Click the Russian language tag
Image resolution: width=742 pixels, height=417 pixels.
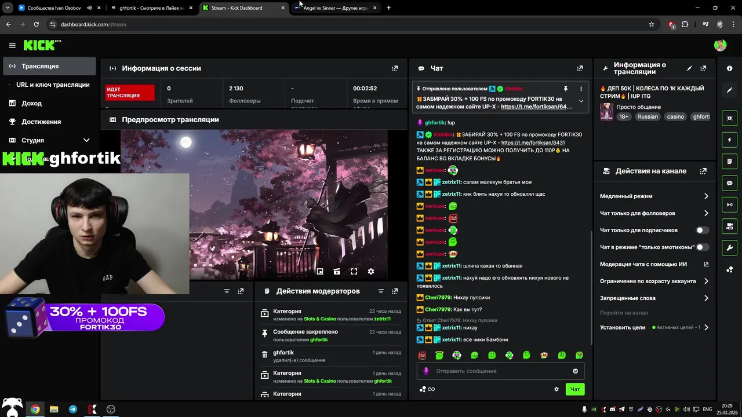point(648,116)
